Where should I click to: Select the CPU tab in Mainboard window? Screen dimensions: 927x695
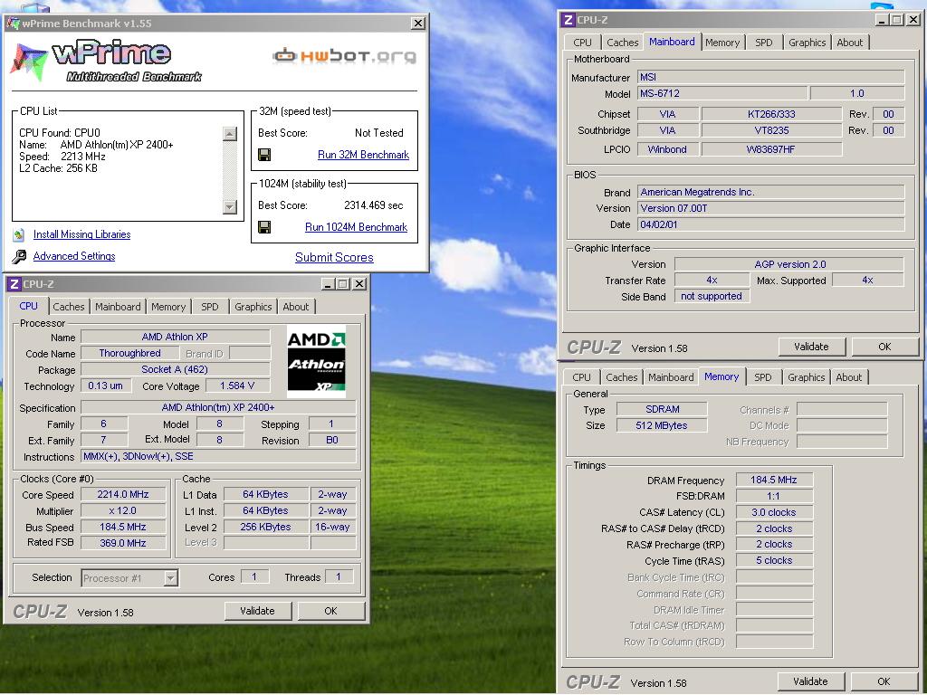582,43
